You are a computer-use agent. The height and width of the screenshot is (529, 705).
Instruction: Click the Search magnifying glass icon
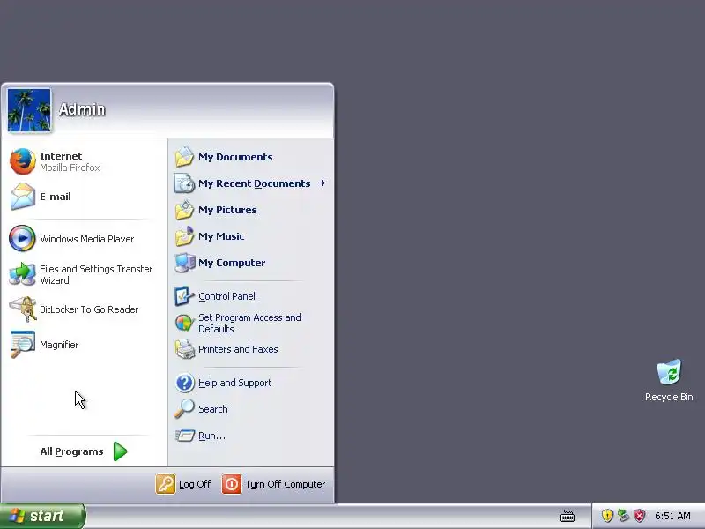[x=184, y=409]
